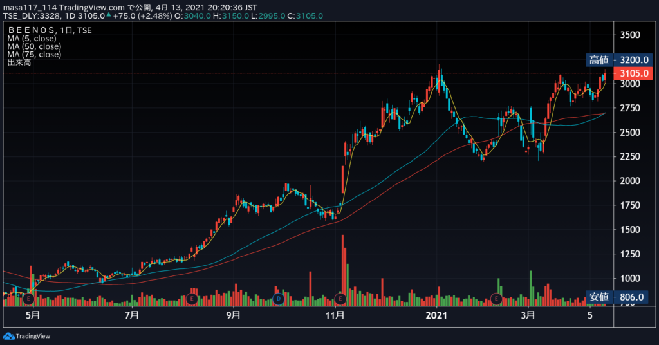Open the earnings E marker between 2021 and 3月
The width and height of the screenshot is (659, 345).
pyautogui.click(x=496, y=299)
